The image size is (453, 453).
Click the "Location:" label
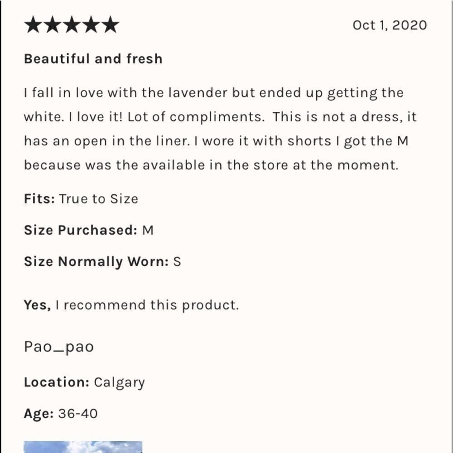(x=57, y=382)
